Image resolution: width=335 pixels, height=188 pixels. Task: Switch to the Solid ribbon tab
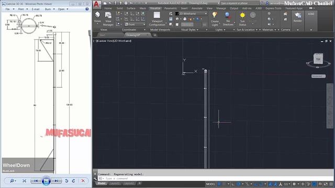pyautogui.click(x=120, y=8)
